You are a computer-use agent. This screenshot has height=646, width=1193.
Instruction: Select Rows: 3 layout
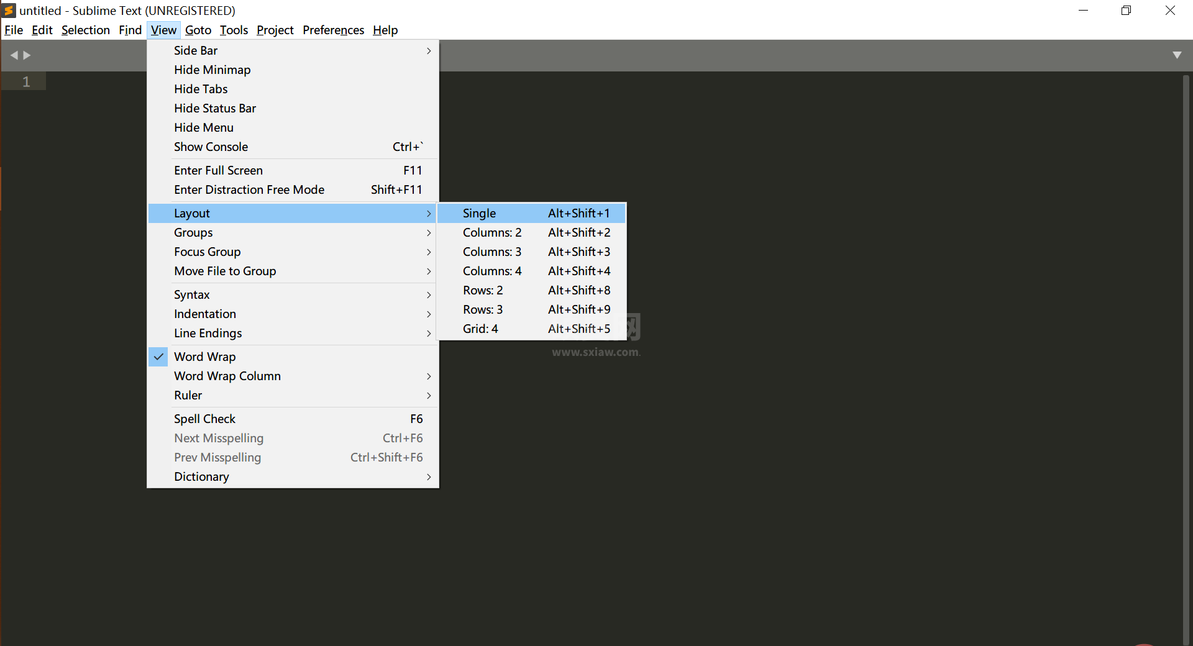click(x=531, y=309)
